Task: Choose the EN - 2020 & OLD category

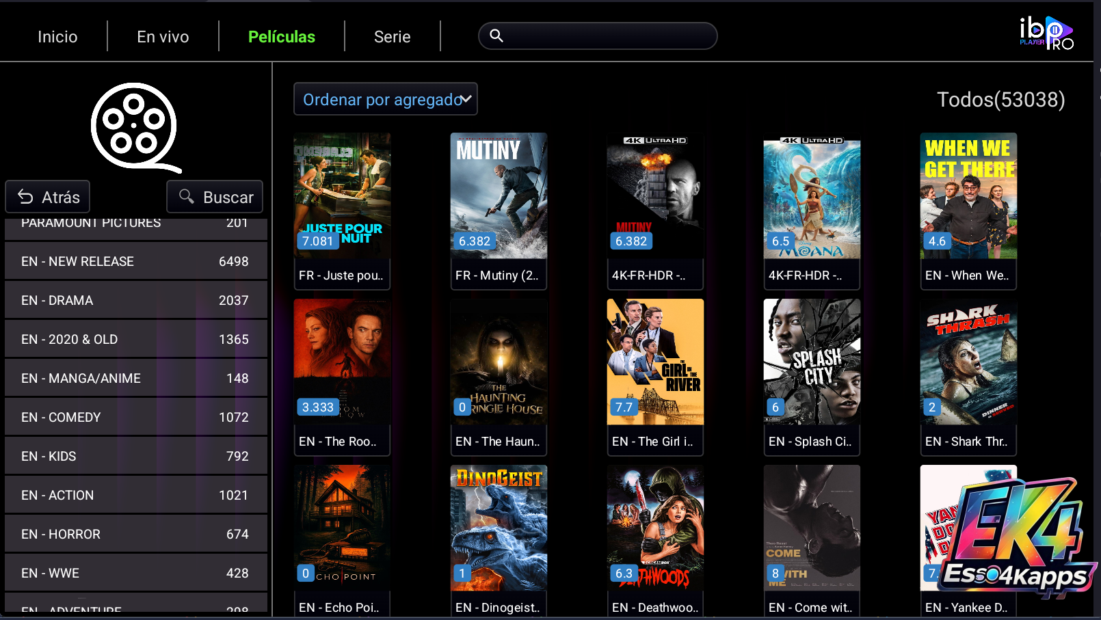Action: point(136,339)
